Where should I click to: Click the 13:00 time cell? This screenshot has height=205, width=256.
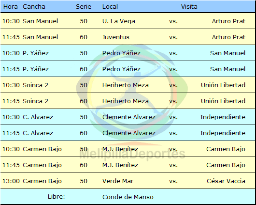[11, 181]
